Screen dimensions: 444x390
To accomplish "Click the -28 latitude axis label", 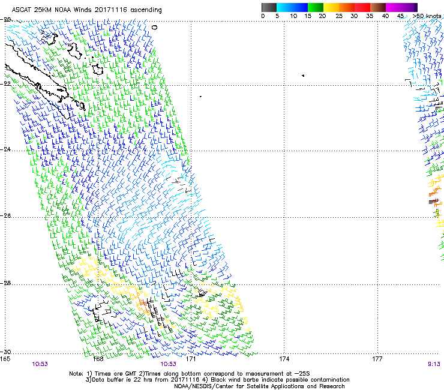I will pyautogui.click(x=5, y=283).
